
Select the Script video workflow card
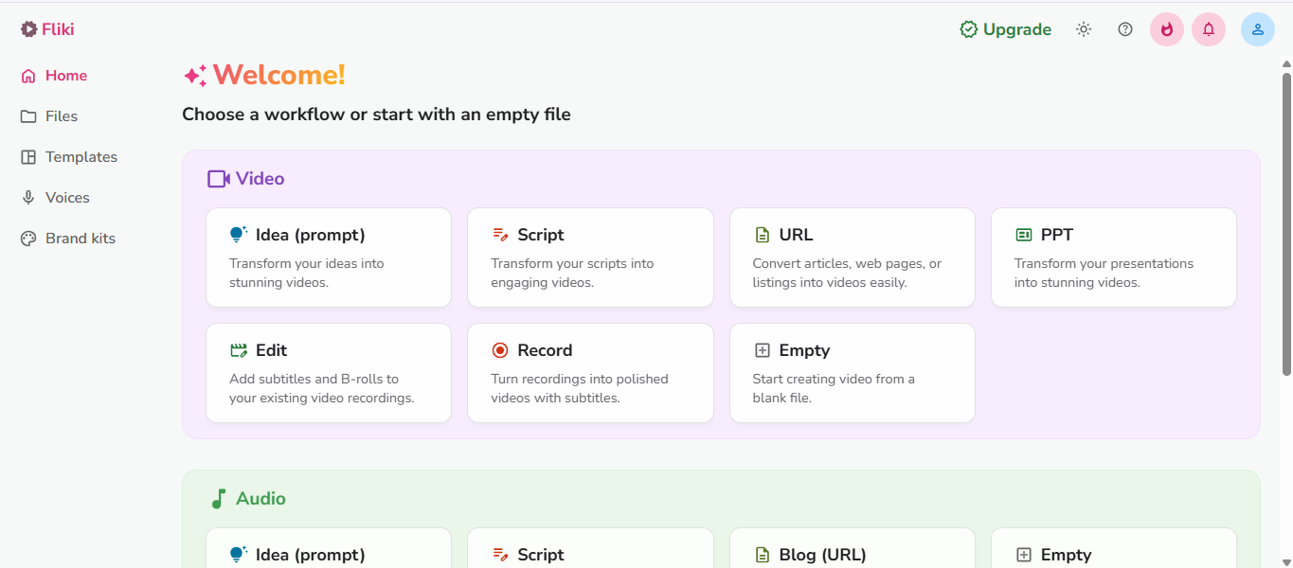pos(590,257)
